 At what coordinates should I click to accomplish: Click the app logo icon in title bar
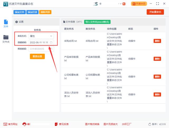tap(6, 4)
